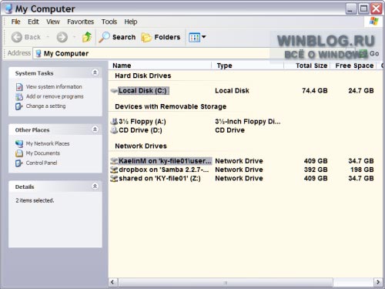This screenshot has width=385, height=289.
Task: Click the 24.7 GB free space value
Action: click(361, 91)
